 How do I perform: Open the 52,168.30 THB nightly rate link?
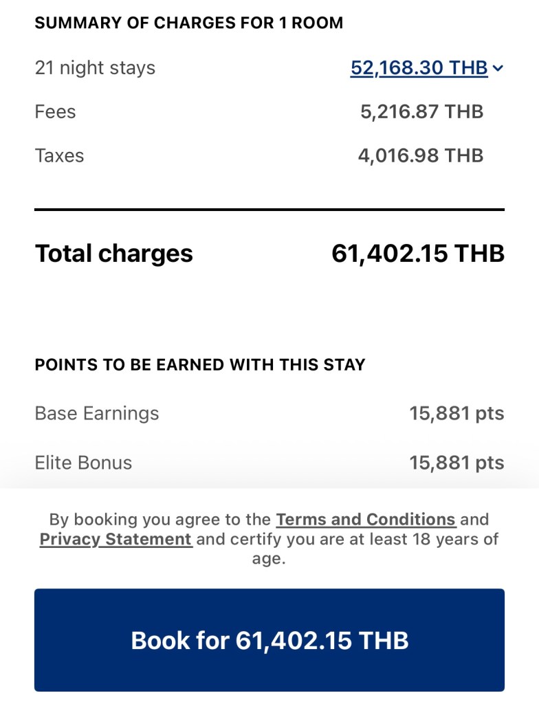click(x=419, y=68)
